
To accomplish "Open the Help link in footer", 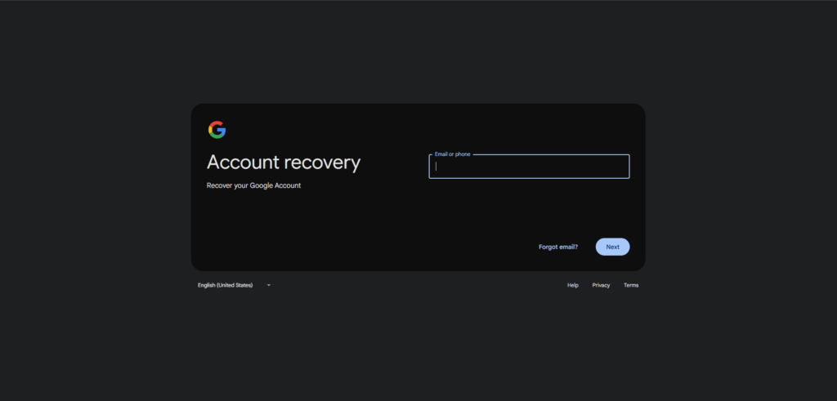I will pos(573,285).
